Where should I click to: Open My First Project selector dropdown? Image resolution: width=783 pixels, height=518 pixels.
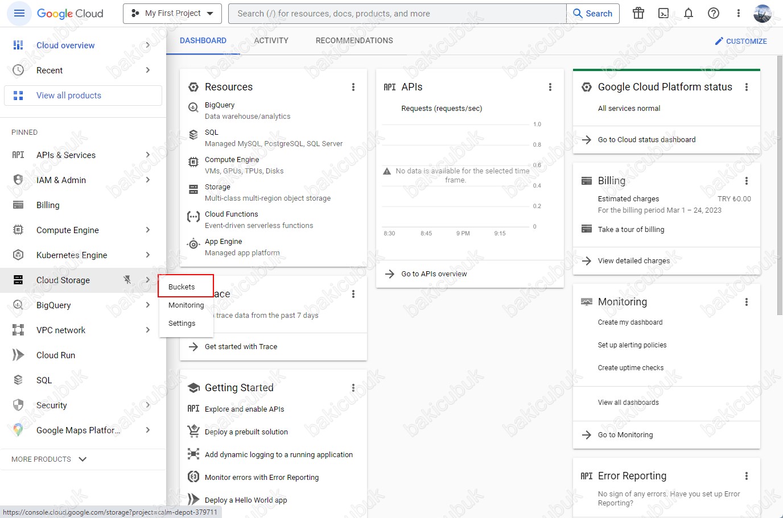172,13
